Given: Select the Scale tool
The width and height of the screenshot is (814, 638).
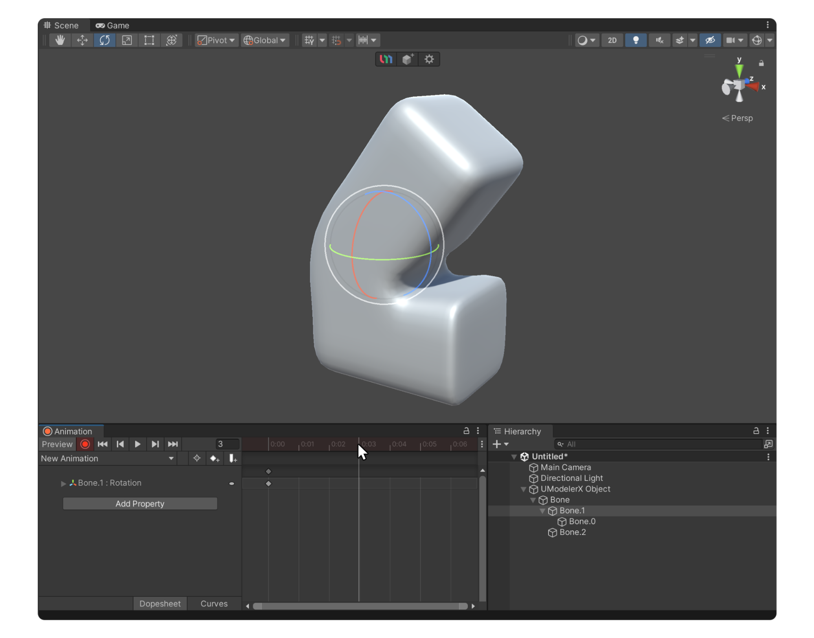Looking at the screenshot, I should pyautogui.click(x=127, y=40).
